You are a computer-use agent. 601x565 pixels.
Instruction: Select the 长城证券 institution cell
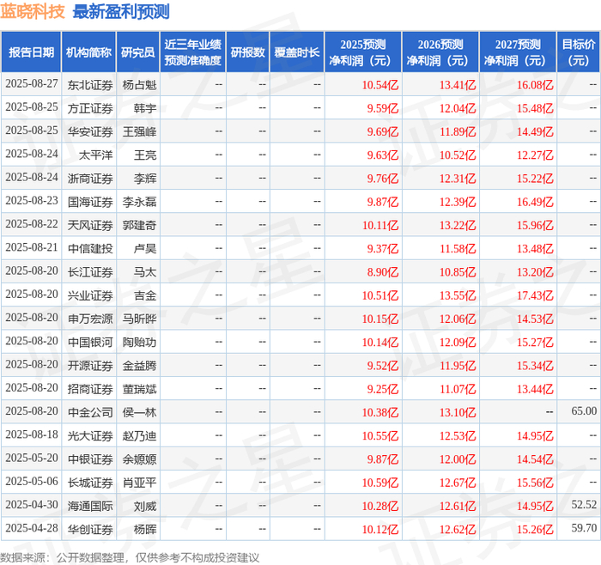click(90, 483)
